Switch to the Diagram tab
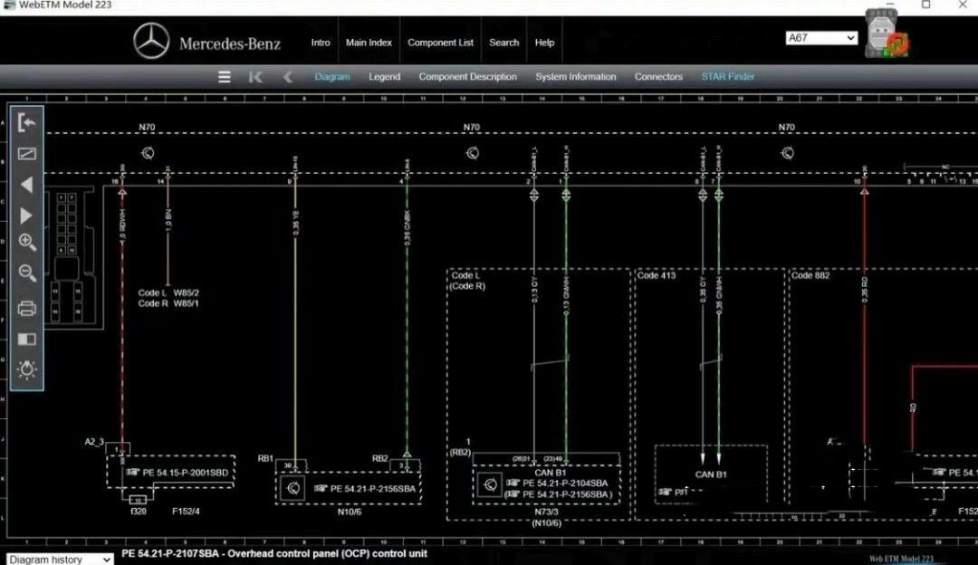The width and height of the screenshot is (978, 565). pos(332,77)
